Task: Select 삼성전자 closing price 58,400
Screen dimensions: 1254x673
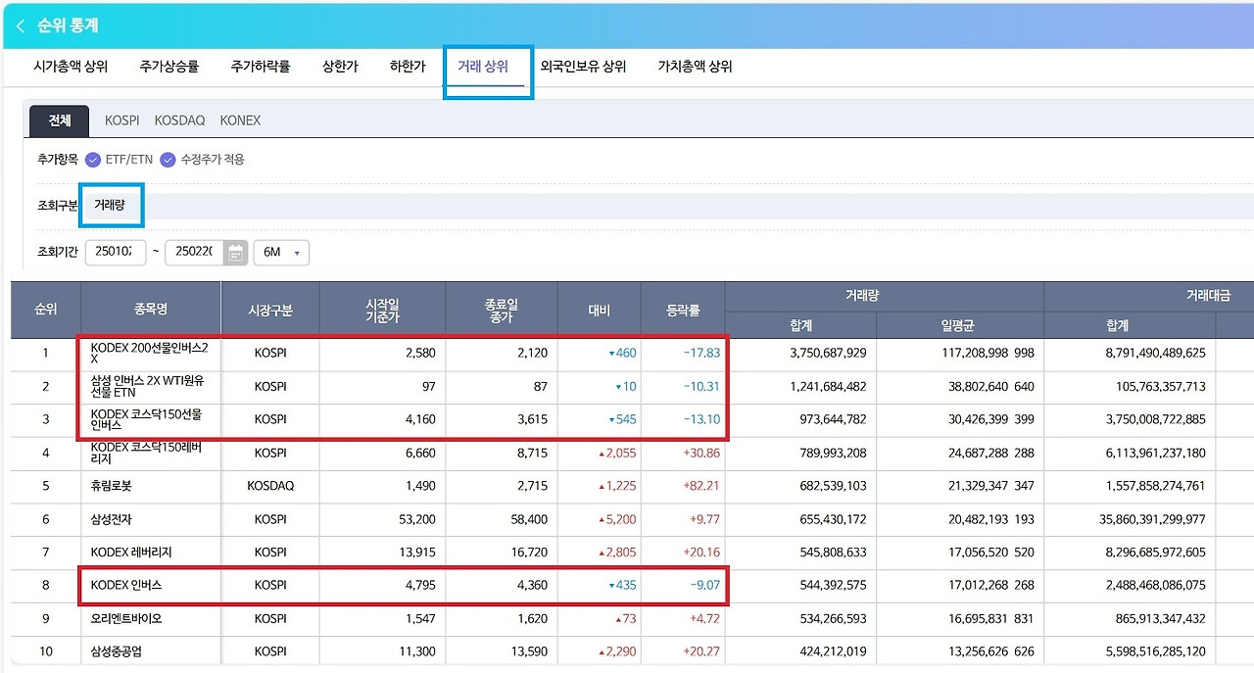Action: (528, 519)
